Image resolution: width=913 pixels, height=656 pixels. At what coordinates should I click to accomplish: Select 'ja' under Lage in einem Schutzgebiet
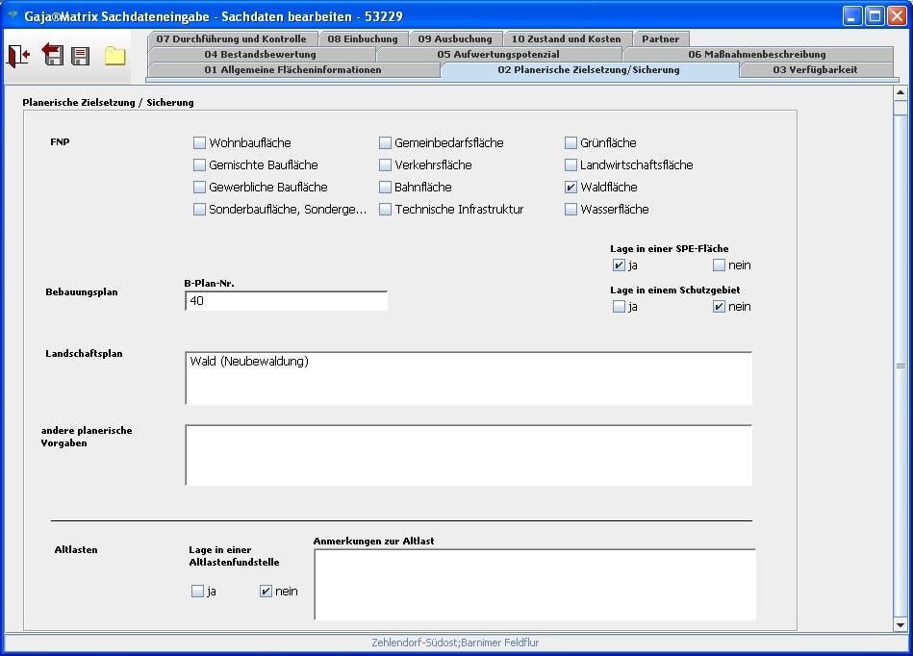(x=619, y=307)
